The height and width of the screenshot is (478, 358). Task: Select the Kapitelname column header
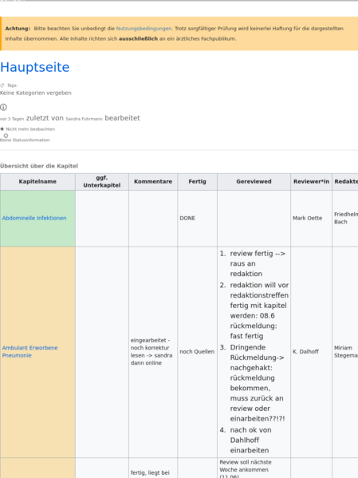pyautogui.click(x=37, y=182)
